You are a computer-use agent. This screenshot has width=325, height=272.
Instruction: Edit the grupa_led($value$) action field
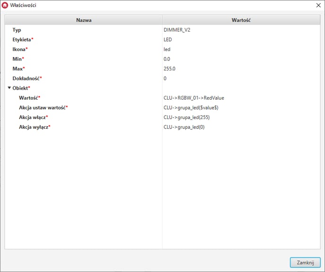click(x=191, y=108)
